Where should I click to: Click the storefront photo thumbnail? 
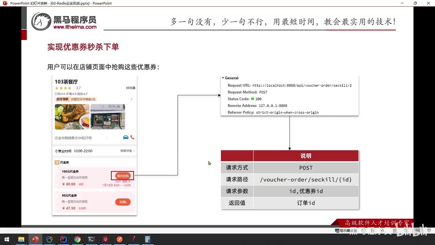(108, 117)
